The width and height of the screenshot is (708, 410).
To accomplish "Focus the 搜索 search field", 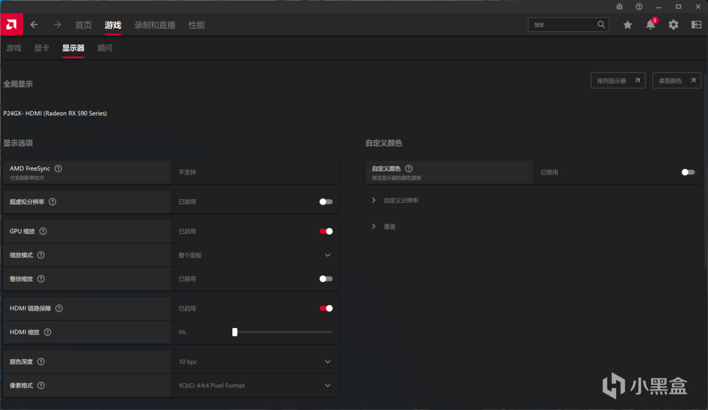I will pos(569,25).
